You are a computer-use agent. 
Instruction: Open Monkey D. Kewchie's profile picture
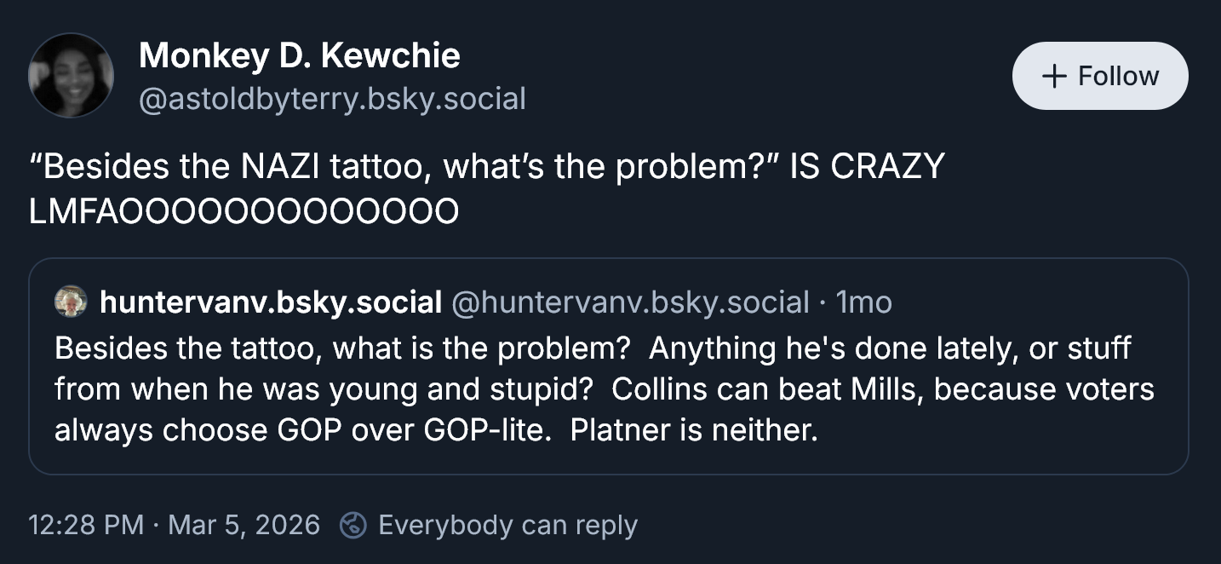71,76
